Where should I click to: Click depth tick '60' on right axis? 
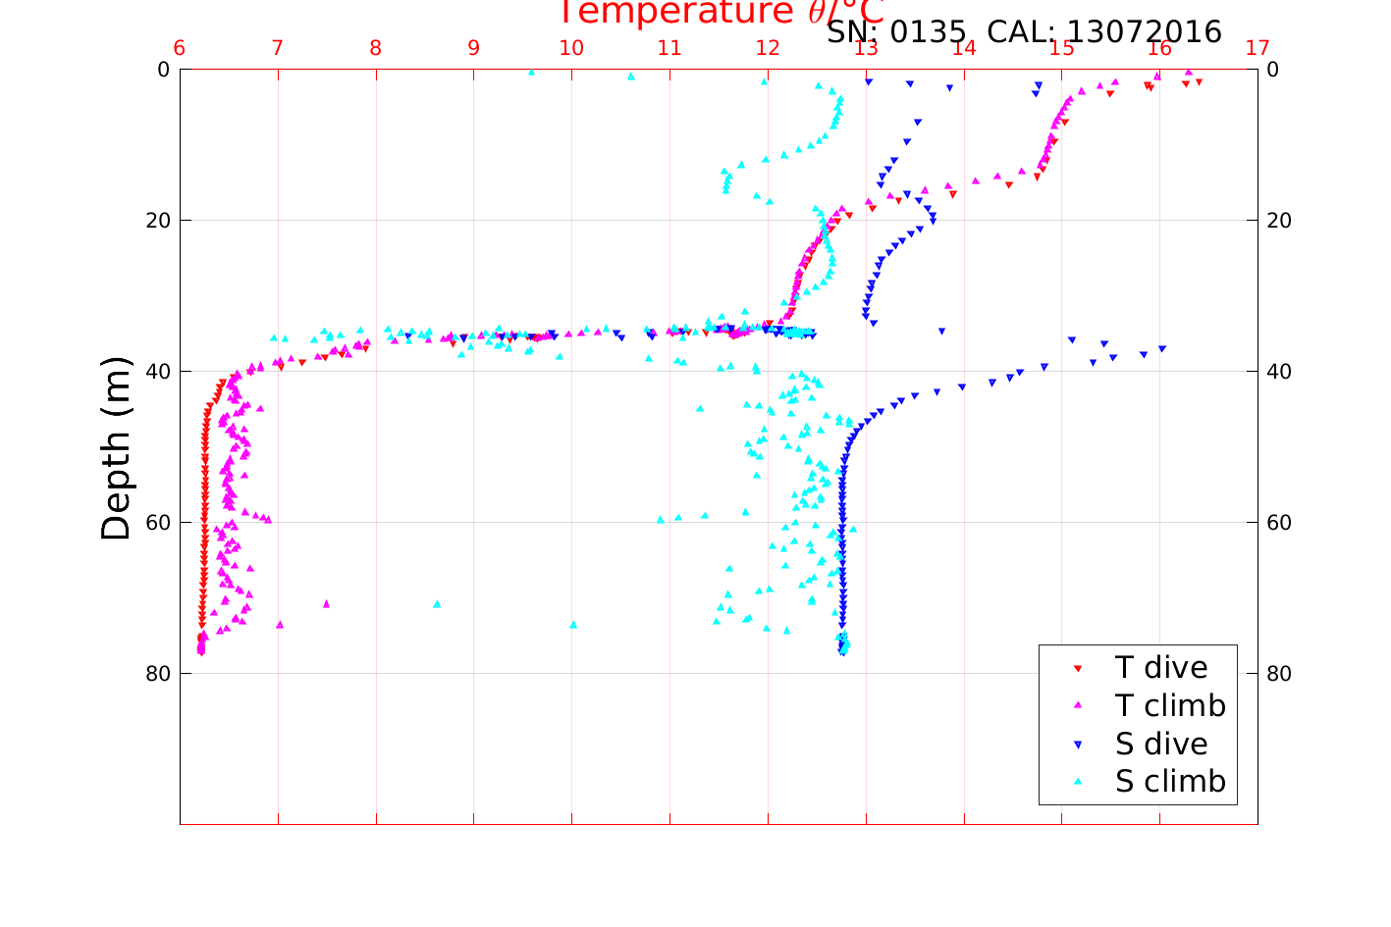click(x=1279, y=523)
